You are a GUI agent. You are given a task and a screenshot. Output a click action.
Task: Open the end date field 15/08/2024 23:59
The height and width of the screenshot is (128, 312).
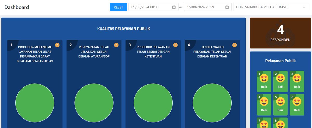208,7
